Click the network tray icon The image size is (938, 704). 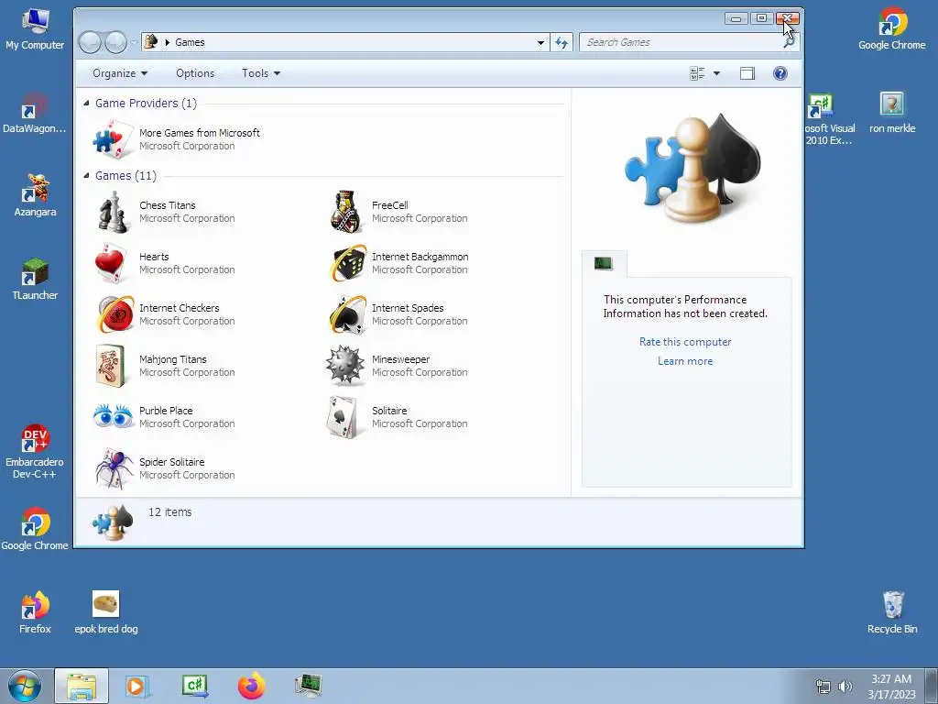coord(823,687)
